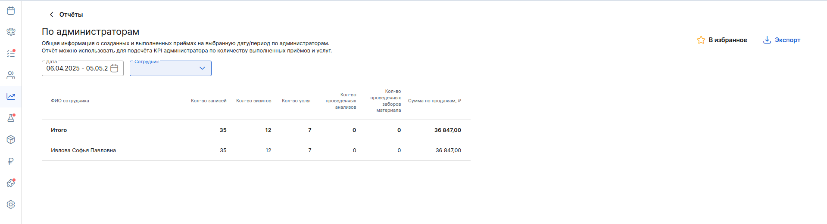Open the patients people icon
Image resolution: width=827 pixels, height=224 pixels.
point(11,75)
